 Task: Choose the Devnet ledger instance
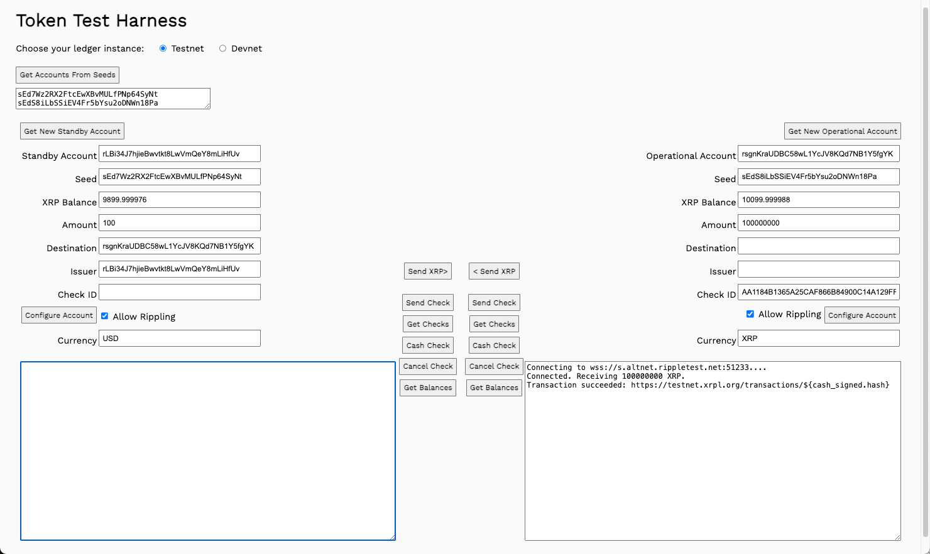222,48
